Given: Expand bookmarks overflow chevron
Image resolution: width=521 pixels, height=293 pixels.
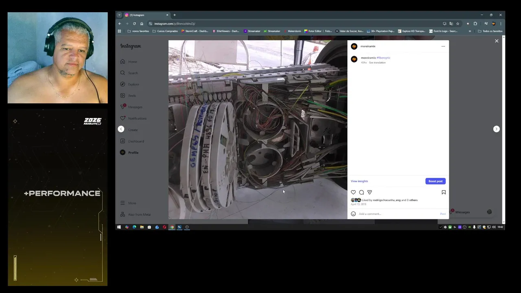Looking at the screenshot, I should [x=470, y=31].
